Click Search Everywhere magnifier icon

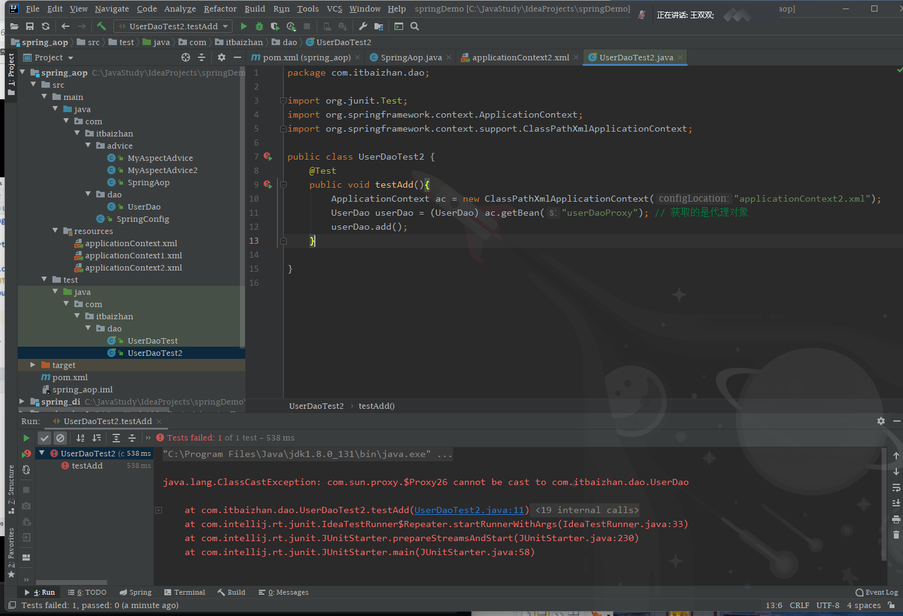click(x=415, y=26)
